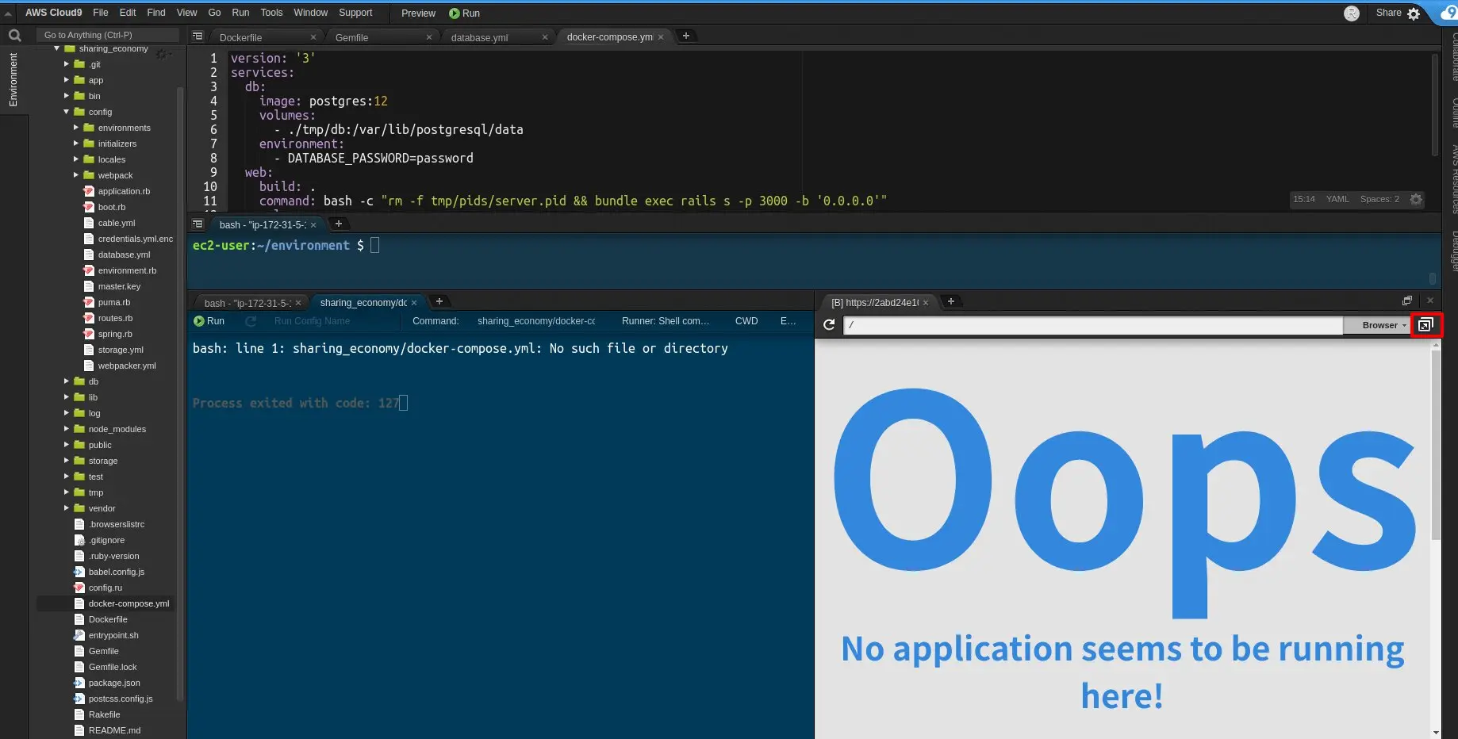The width and height of the screenshot is (1458, 739).
Task: Click restart icon in run toolbar
Action: (251, 321)
